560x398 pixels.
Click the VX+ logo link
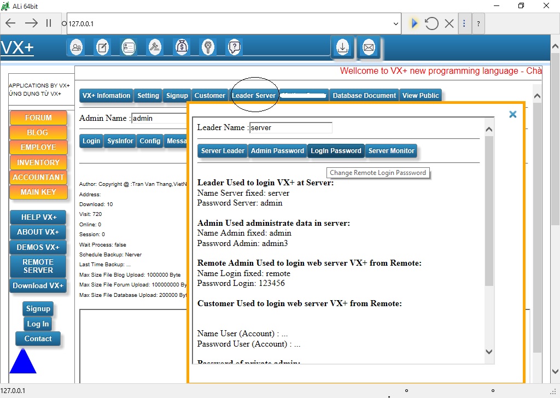point(17,48)
